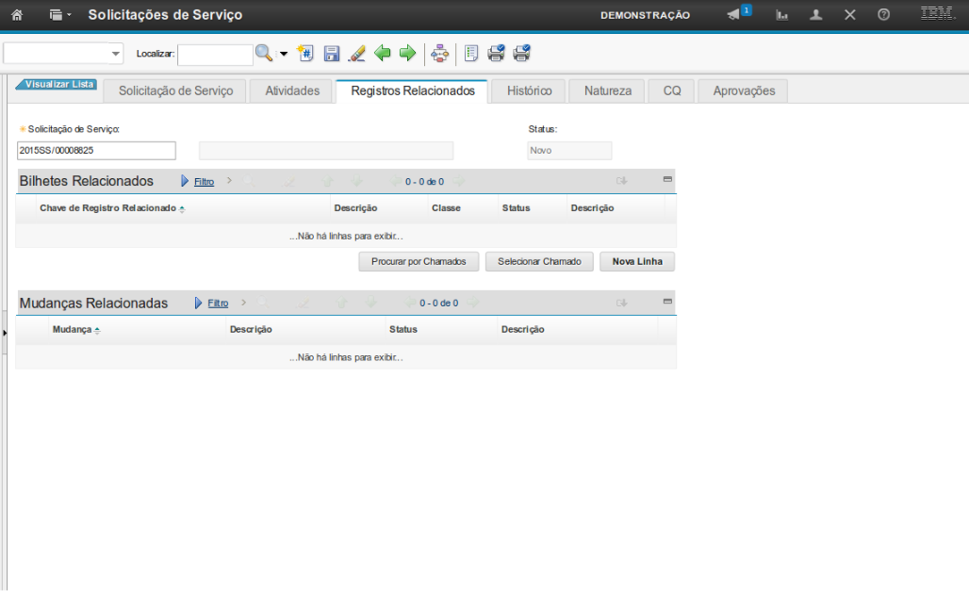
Task: Open the help question mark icon
Action: [x=883, y=15]
